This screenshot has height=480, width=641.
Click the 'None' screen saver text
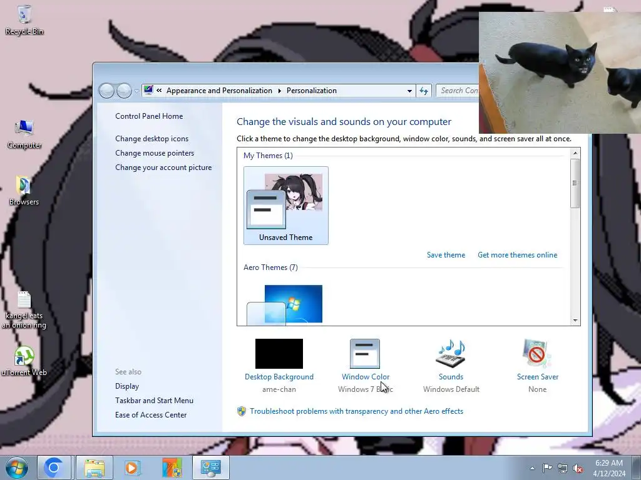tap(537, 389)
